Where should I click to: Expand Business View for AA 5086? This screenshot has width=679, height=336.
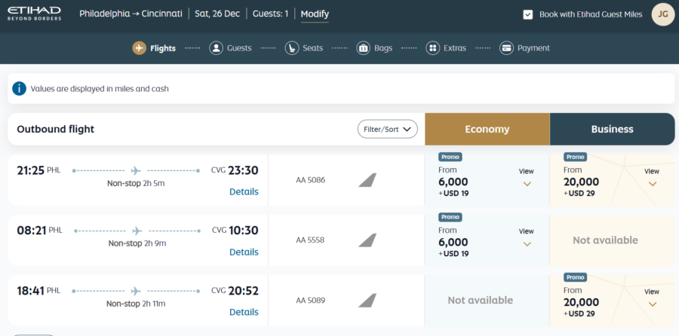tap(652, 177)
